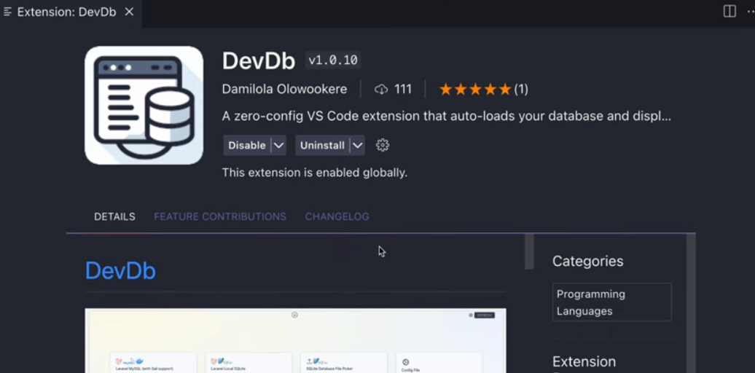
Task: Close the Extension: DevDb tab
Action: click(x=129, y=12)
